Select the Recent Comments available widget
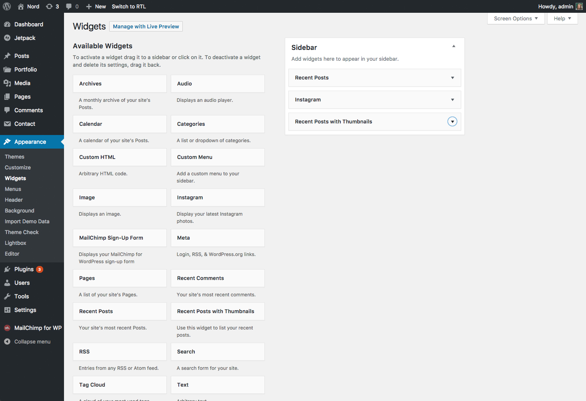Image resolution: width=586 pixels, height=401 pixels. [x=218, y=278]
